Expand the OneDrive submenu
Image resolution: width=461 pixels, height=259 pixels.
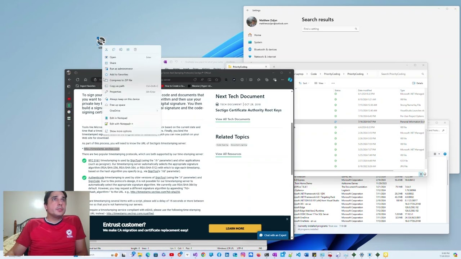(x=132, y=110)
